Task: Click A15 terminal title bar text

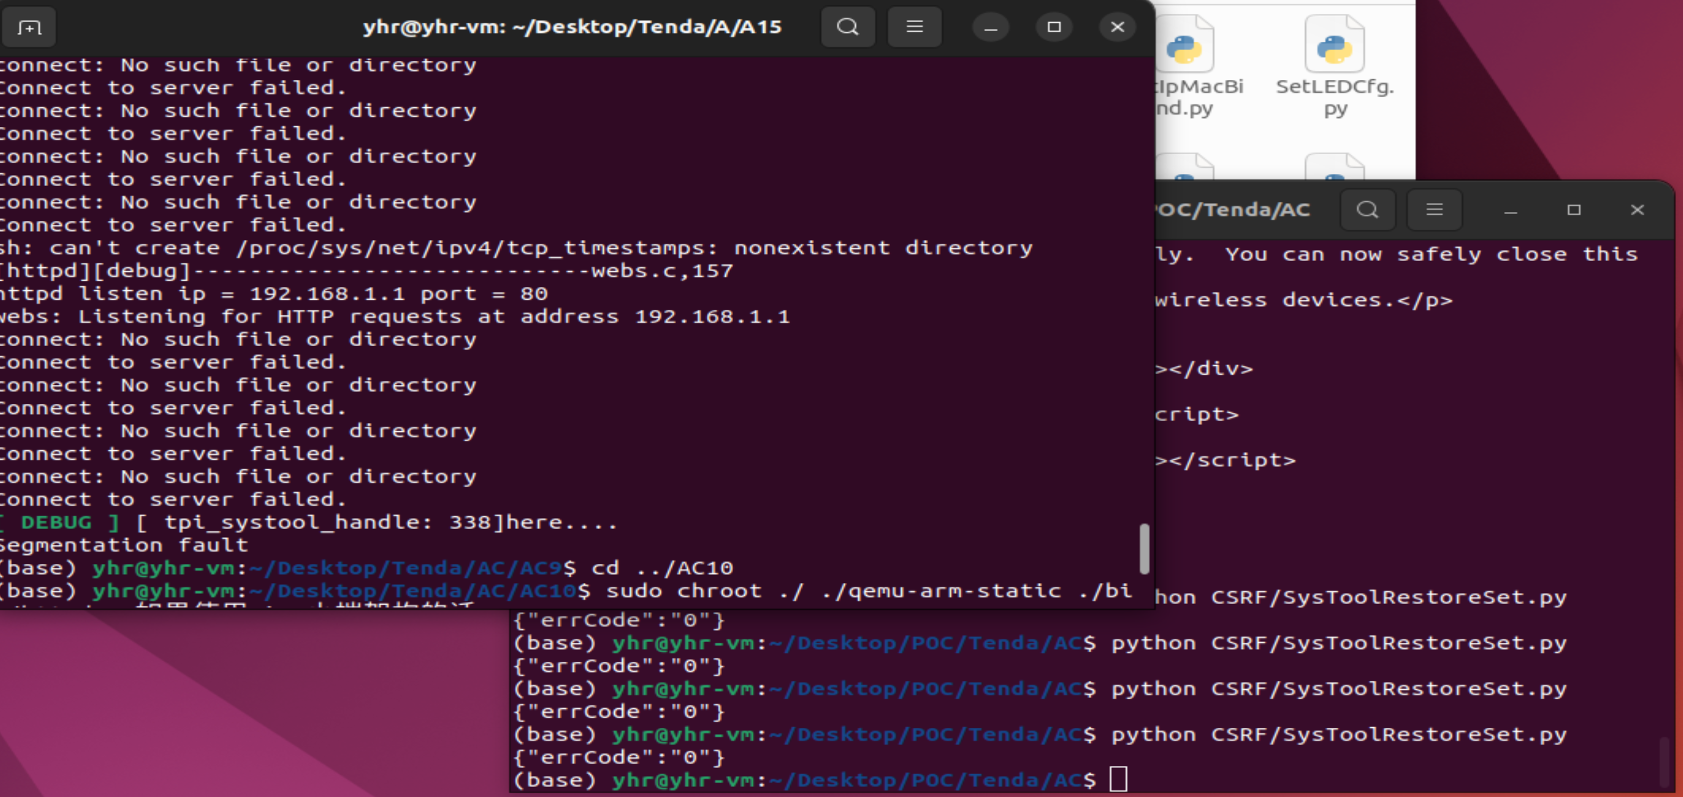Action: (572, 27)
